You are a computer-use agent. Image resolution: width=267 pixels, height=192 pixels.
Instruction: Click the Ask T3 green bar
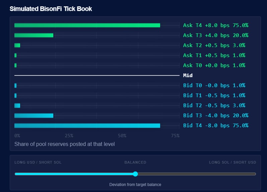point(34,35)
